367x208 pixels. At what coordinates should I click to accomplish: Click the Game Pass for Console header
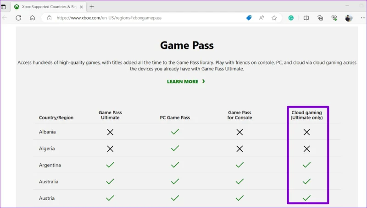coord(239,115)
